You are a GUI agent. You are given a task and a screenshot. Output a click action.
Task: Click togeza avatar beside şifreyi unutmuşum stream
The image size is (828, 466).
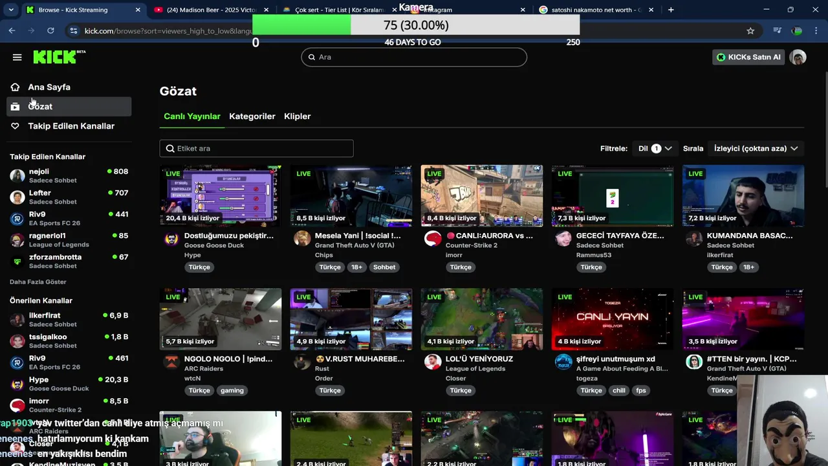click(563, 362)
